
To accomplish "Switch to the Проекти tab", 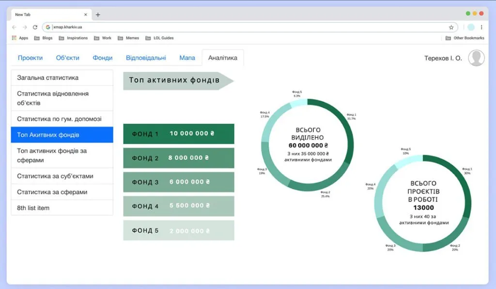I will click(x=30, y=58).
